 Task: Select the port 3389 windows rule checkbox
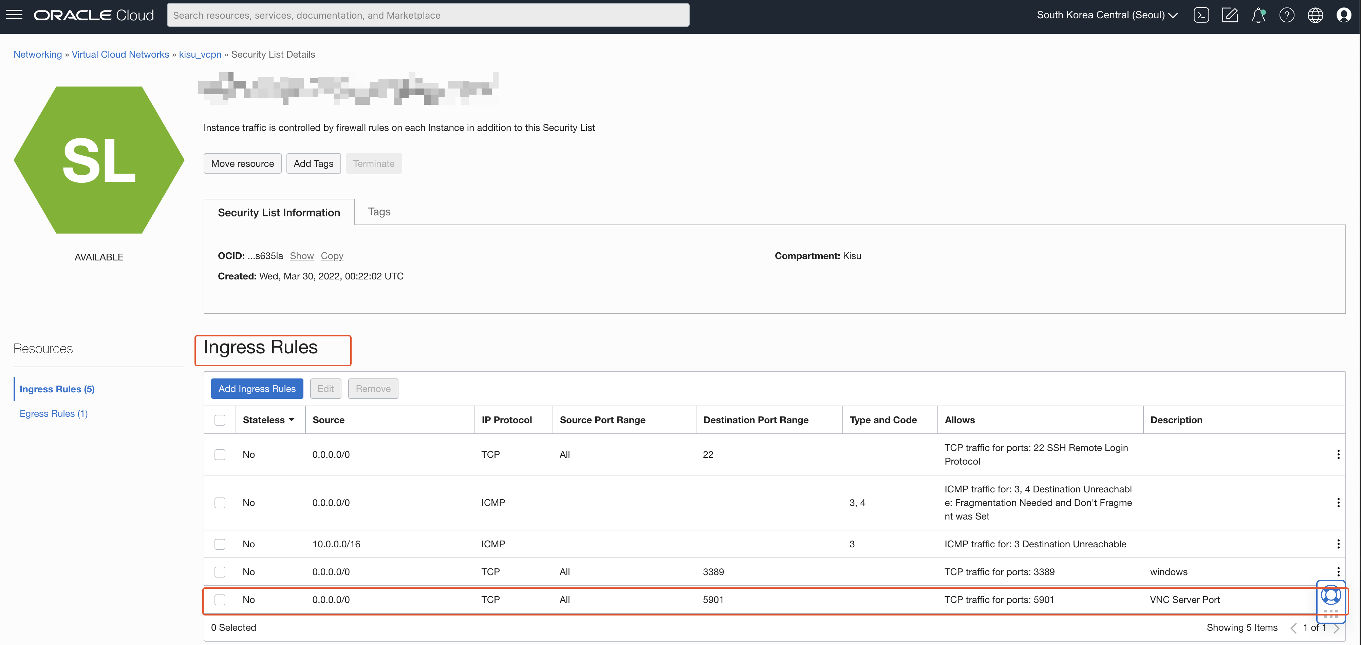click(220, 572)
